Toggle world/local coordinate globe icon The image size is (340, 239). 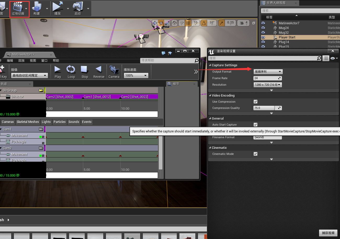(x=174, y=23)
